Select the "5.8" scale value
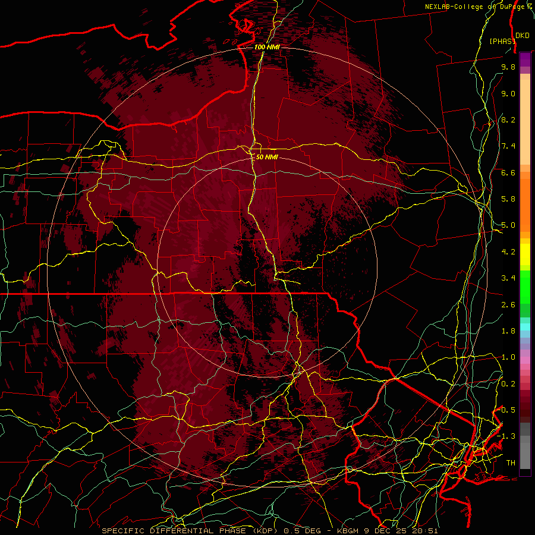Viewport: 535px width, 535px height. [x=508, y=199]
